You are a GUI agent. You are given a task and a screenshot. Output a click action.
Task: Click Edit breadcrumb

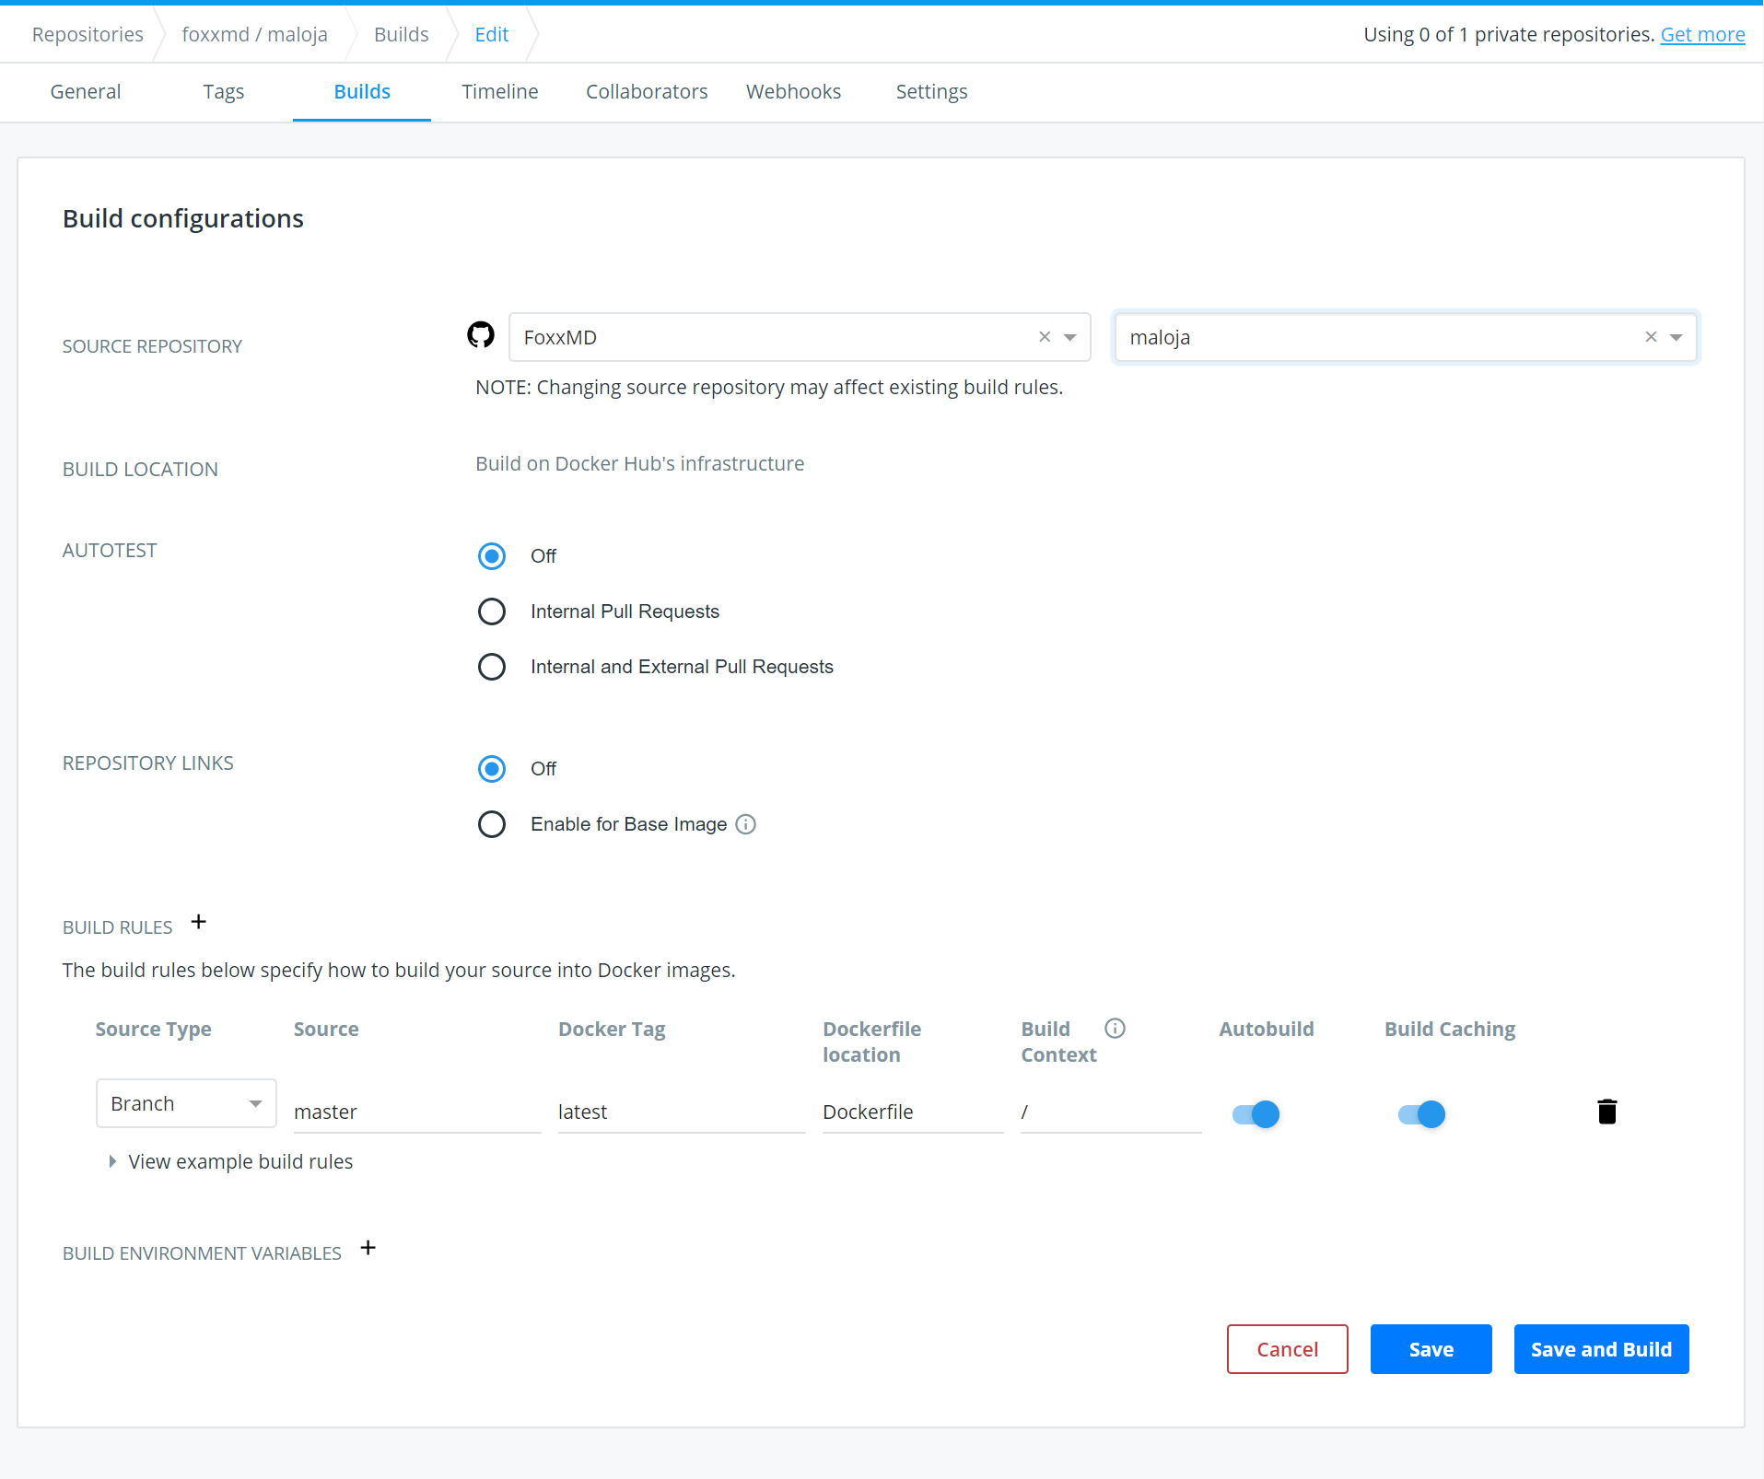point(492,35)
